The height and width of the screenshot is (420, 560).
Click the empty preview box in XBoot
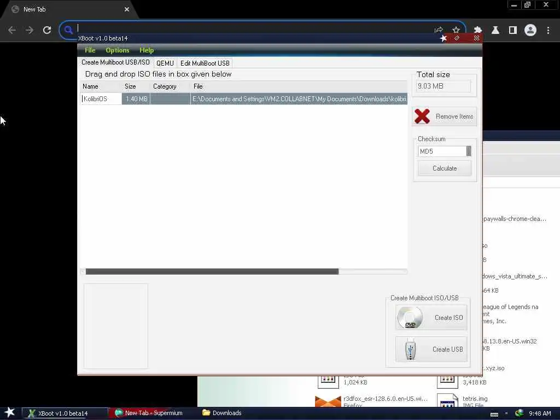pyautogui.click(x=116, y=326)
